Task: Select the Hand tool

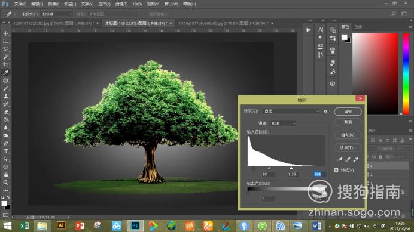Action: click(5, 175)
